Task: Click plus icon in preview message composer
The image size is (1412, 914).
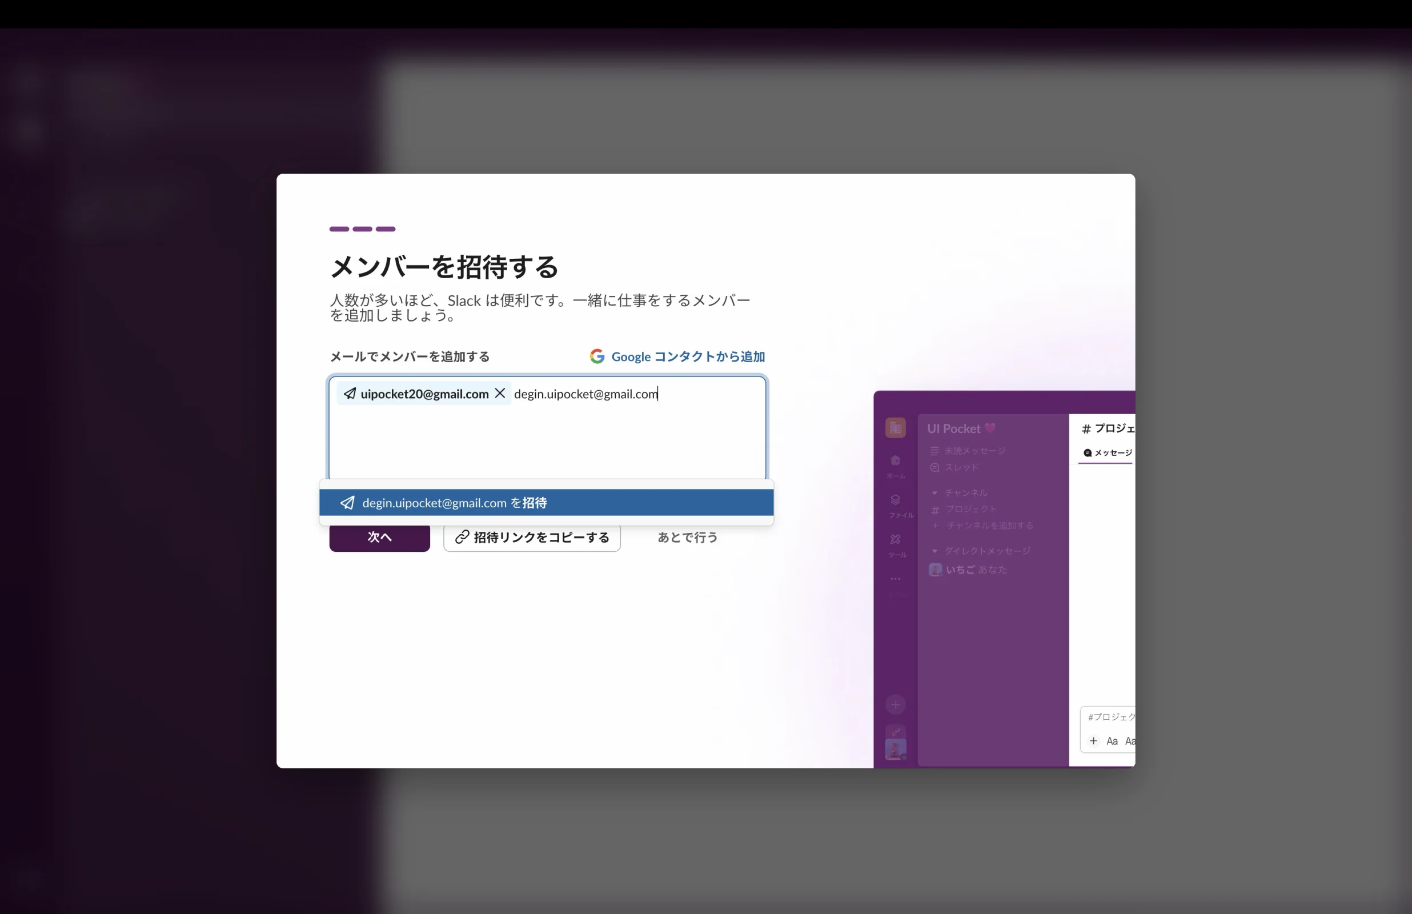Action: [1093, 741]
